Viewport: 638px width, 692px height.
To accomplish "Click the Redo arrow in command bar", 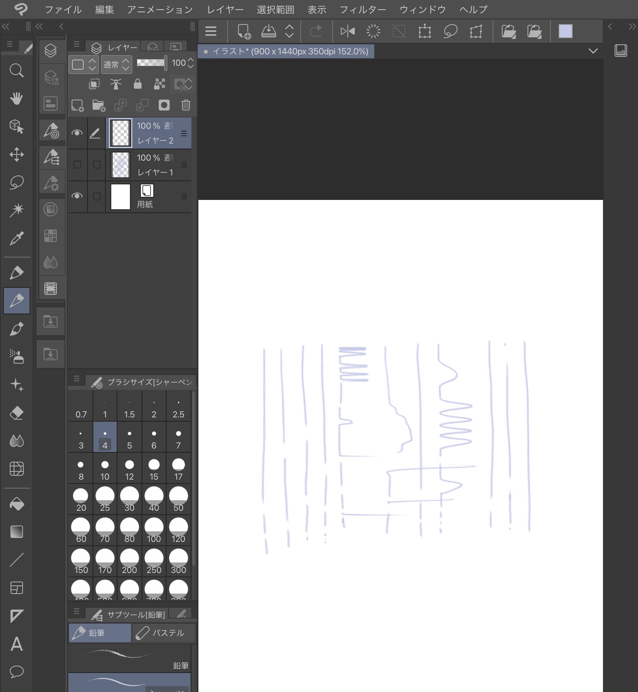I will (x=316, y=31).
